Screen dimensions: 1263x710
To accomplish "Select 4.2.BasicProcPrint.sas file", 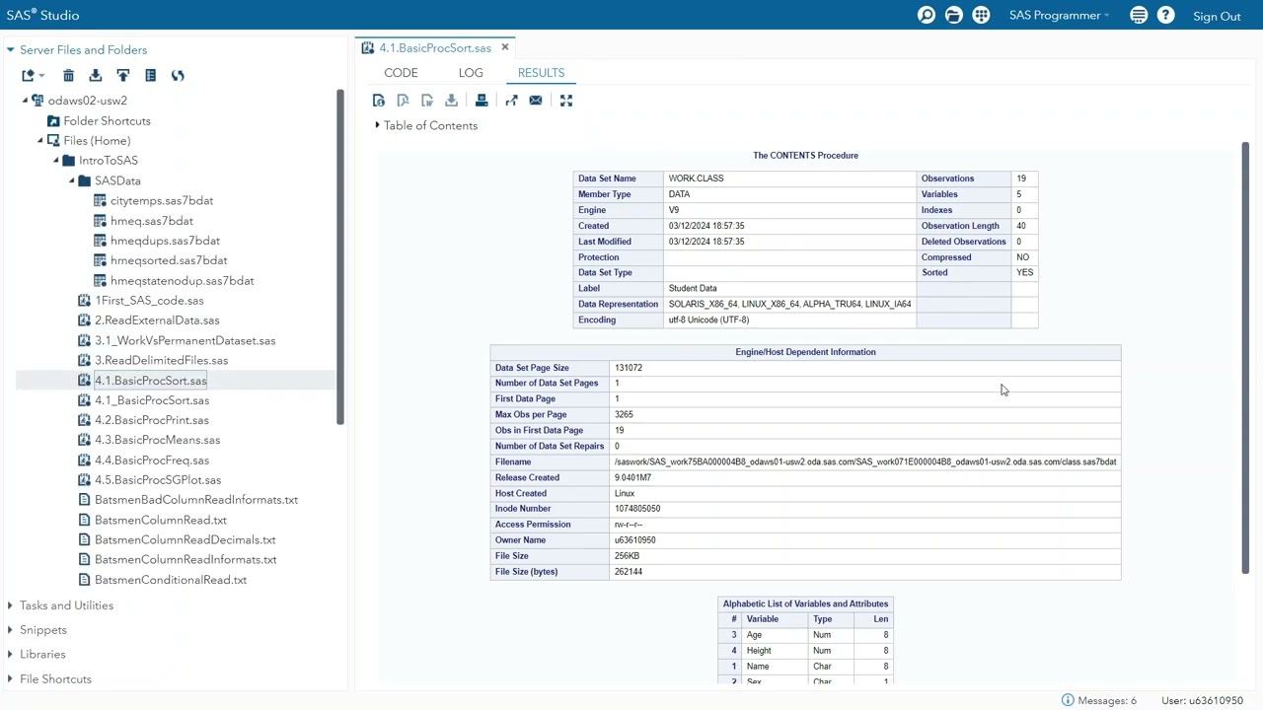I will click(152, 420).
